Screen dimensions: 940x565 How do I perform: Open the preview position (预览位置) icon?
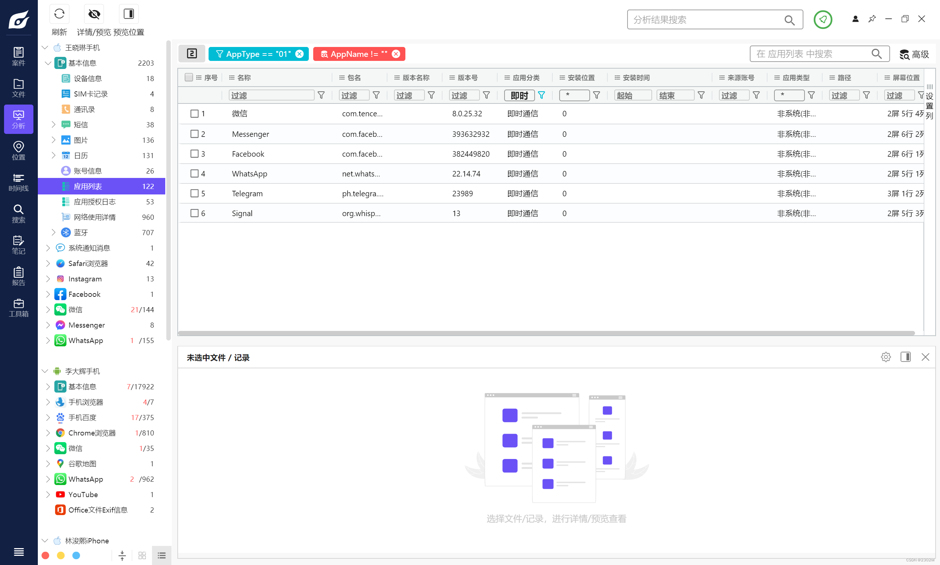click(129, 14)
